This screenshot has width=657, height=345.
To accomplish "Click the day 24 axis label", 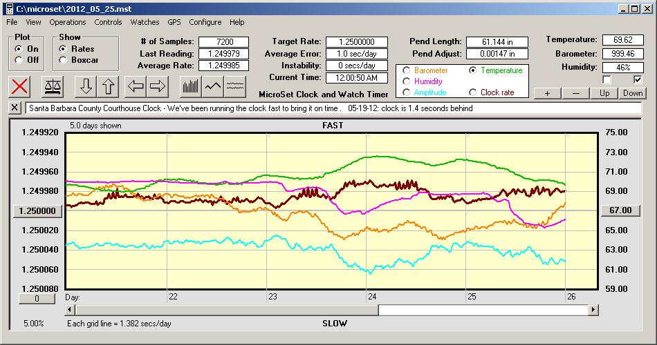I will pos(372,297).
